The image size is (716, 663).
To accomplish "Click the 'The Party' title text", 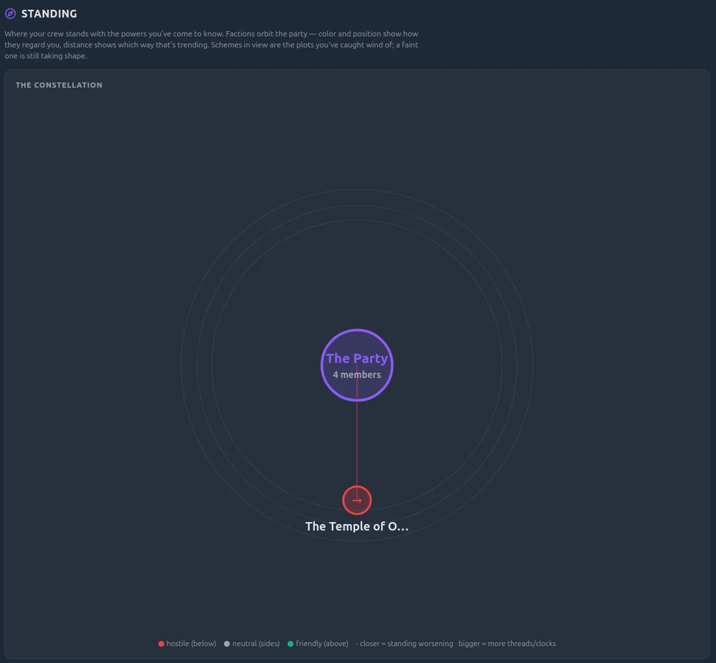I will pos(356,358).
